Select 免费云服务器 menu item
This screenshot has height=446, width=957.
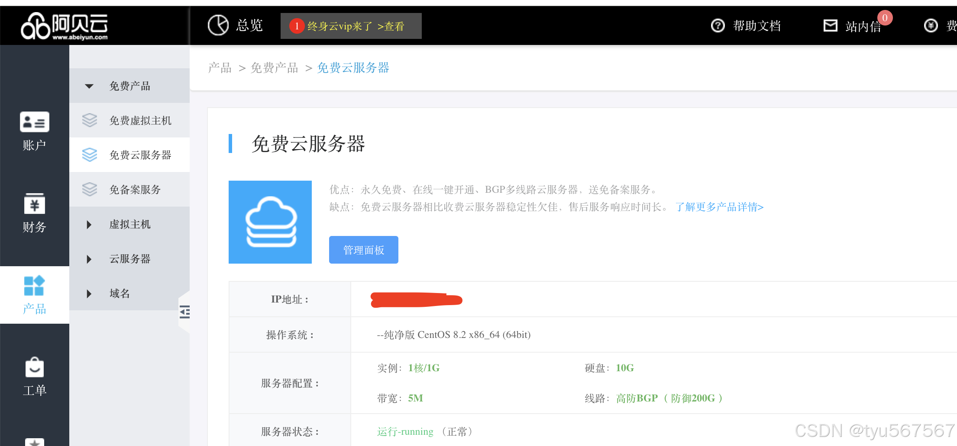[129, 155]
